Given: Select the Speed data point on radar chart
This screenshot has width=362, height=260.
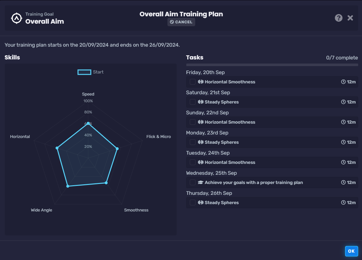Looking at the screenshot, I should point(88,123).
